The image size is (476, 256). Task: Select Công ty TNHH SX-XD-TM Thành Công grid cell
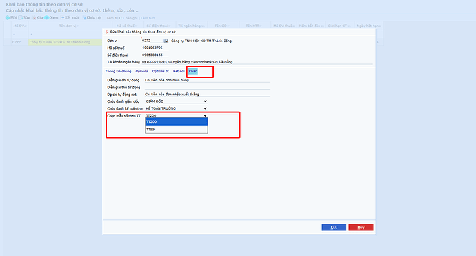pos(66,42)
